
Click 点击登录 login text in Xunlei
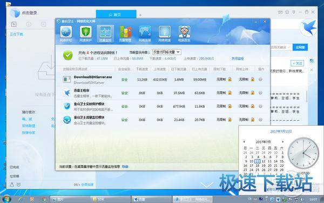[30, 13]
